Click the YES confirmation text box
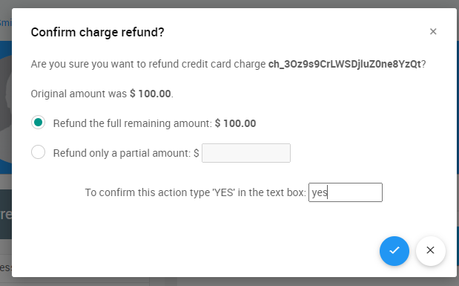The image size is (459, 286). point(346,192)
